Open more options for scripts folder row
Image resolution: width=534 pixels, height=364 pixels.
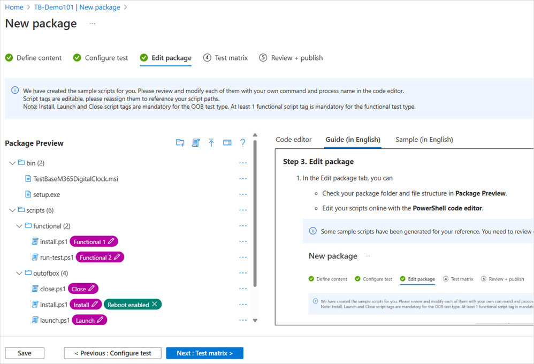(x=243, y=210)
